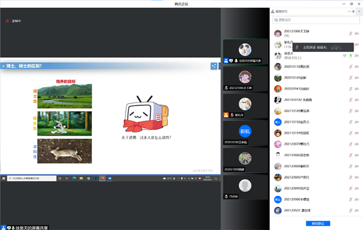
Task: Click the Windows Start button in shared taskbar
Action: click(x=4, y=178)
